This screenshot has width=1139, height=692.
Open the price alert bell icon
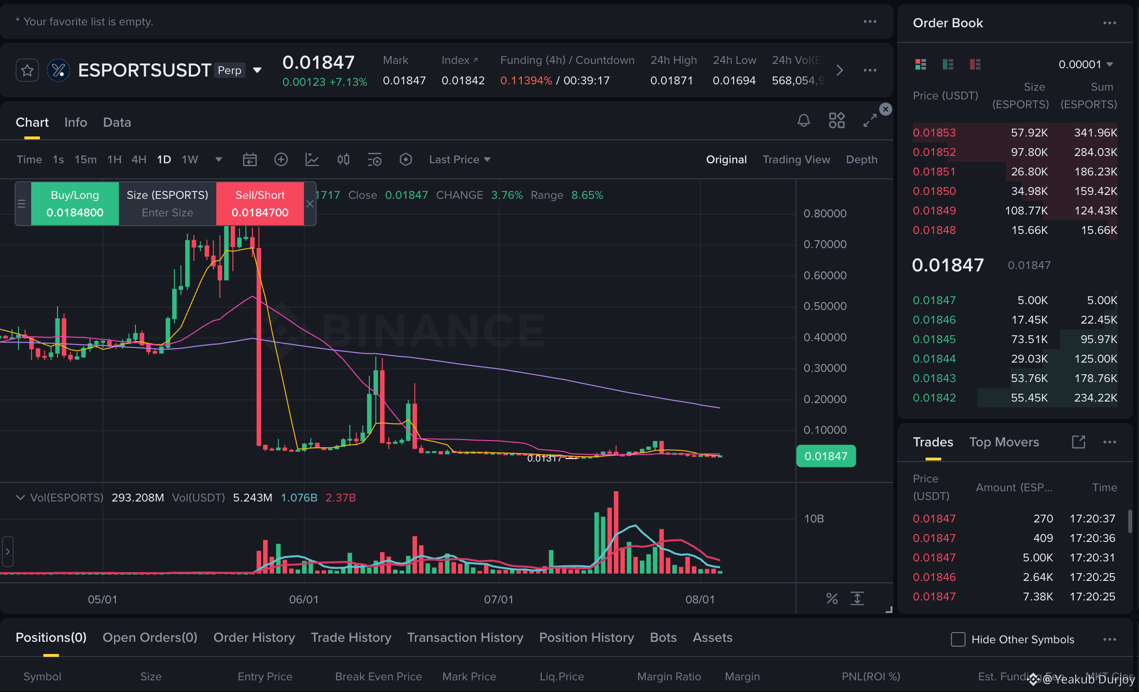804,120
